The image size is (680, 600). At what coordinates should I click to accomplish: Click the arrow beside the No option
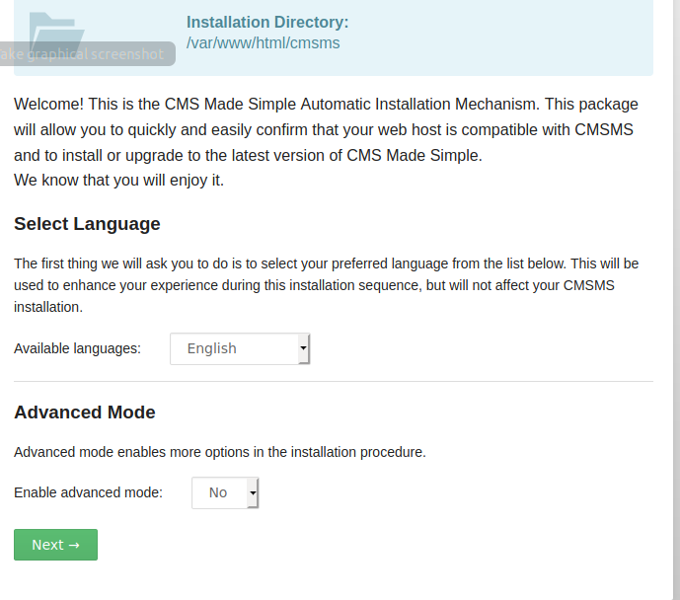(253, 492)
